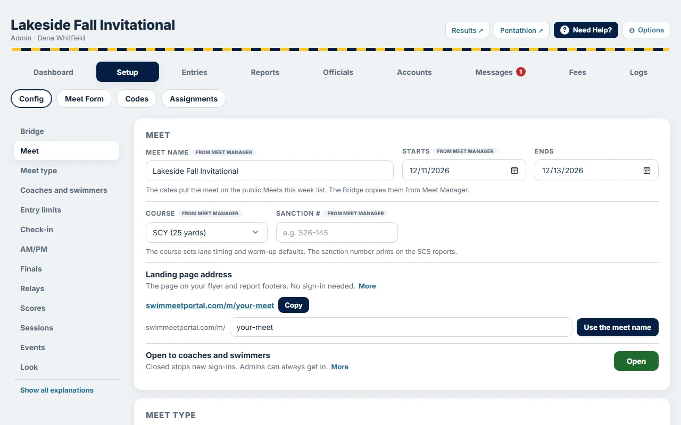Switch to the Dashboard tab
The width and height of the screenshot is (681, 425).
click(53, 72)
